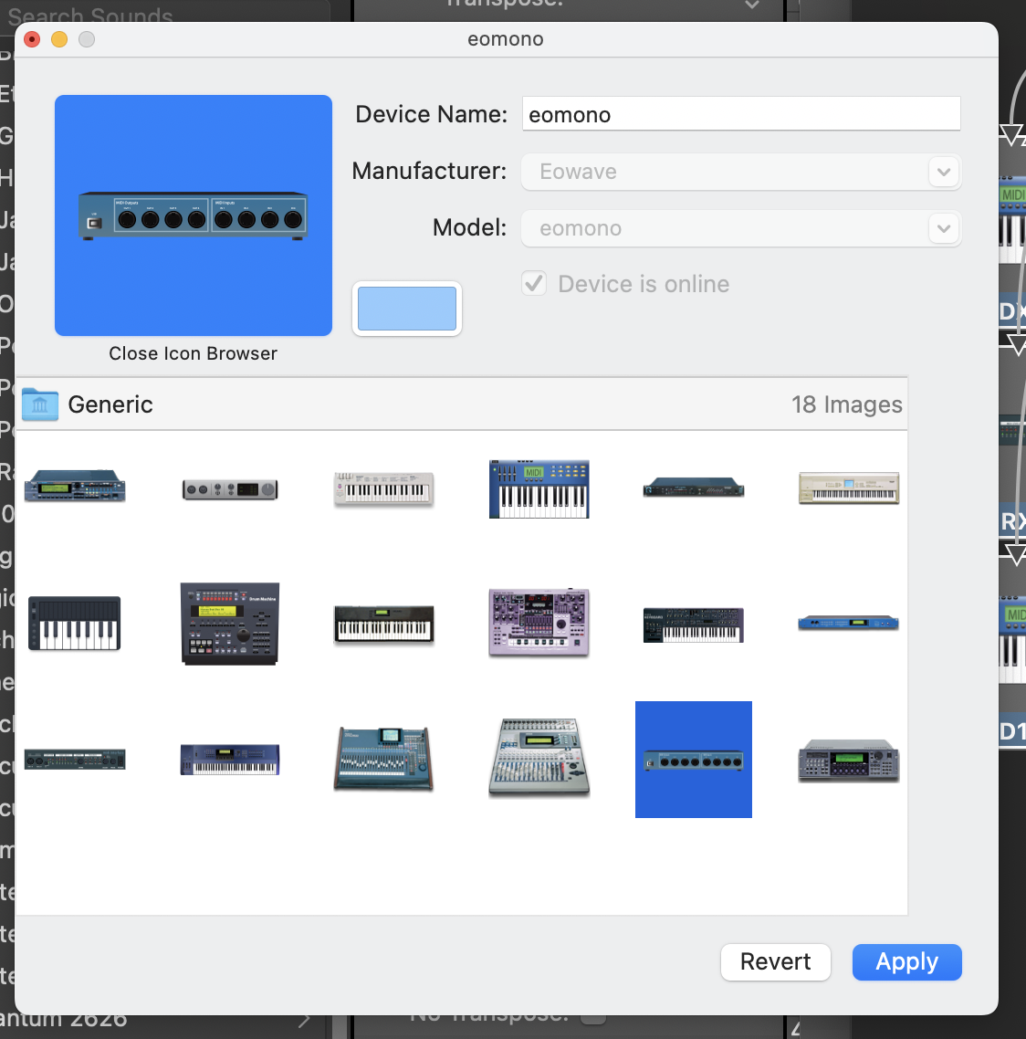Close the eomono window with red button
This screenshot has height=1039, width=1026.
coord(32,39)
